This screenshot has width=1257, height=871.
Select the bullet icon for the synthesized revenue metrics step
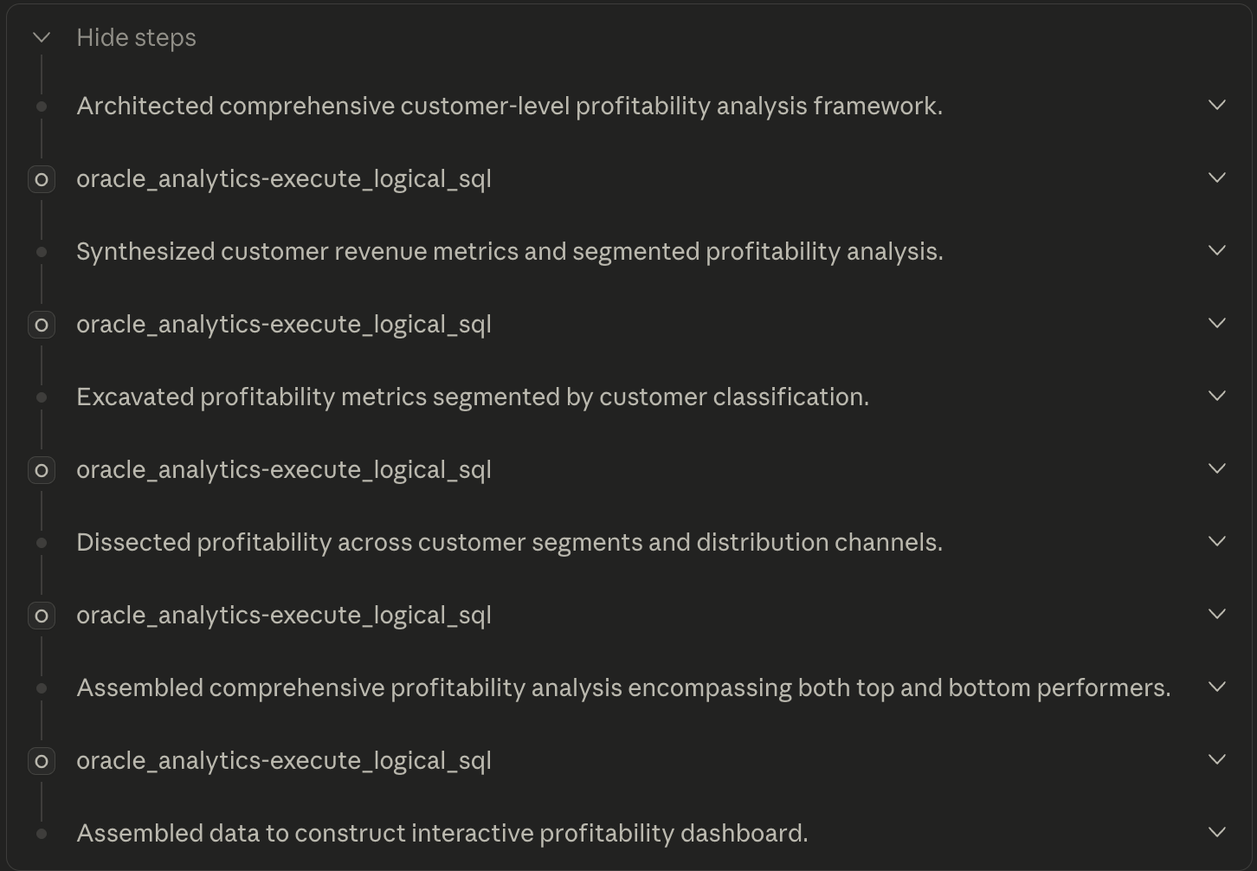(41, 251)
